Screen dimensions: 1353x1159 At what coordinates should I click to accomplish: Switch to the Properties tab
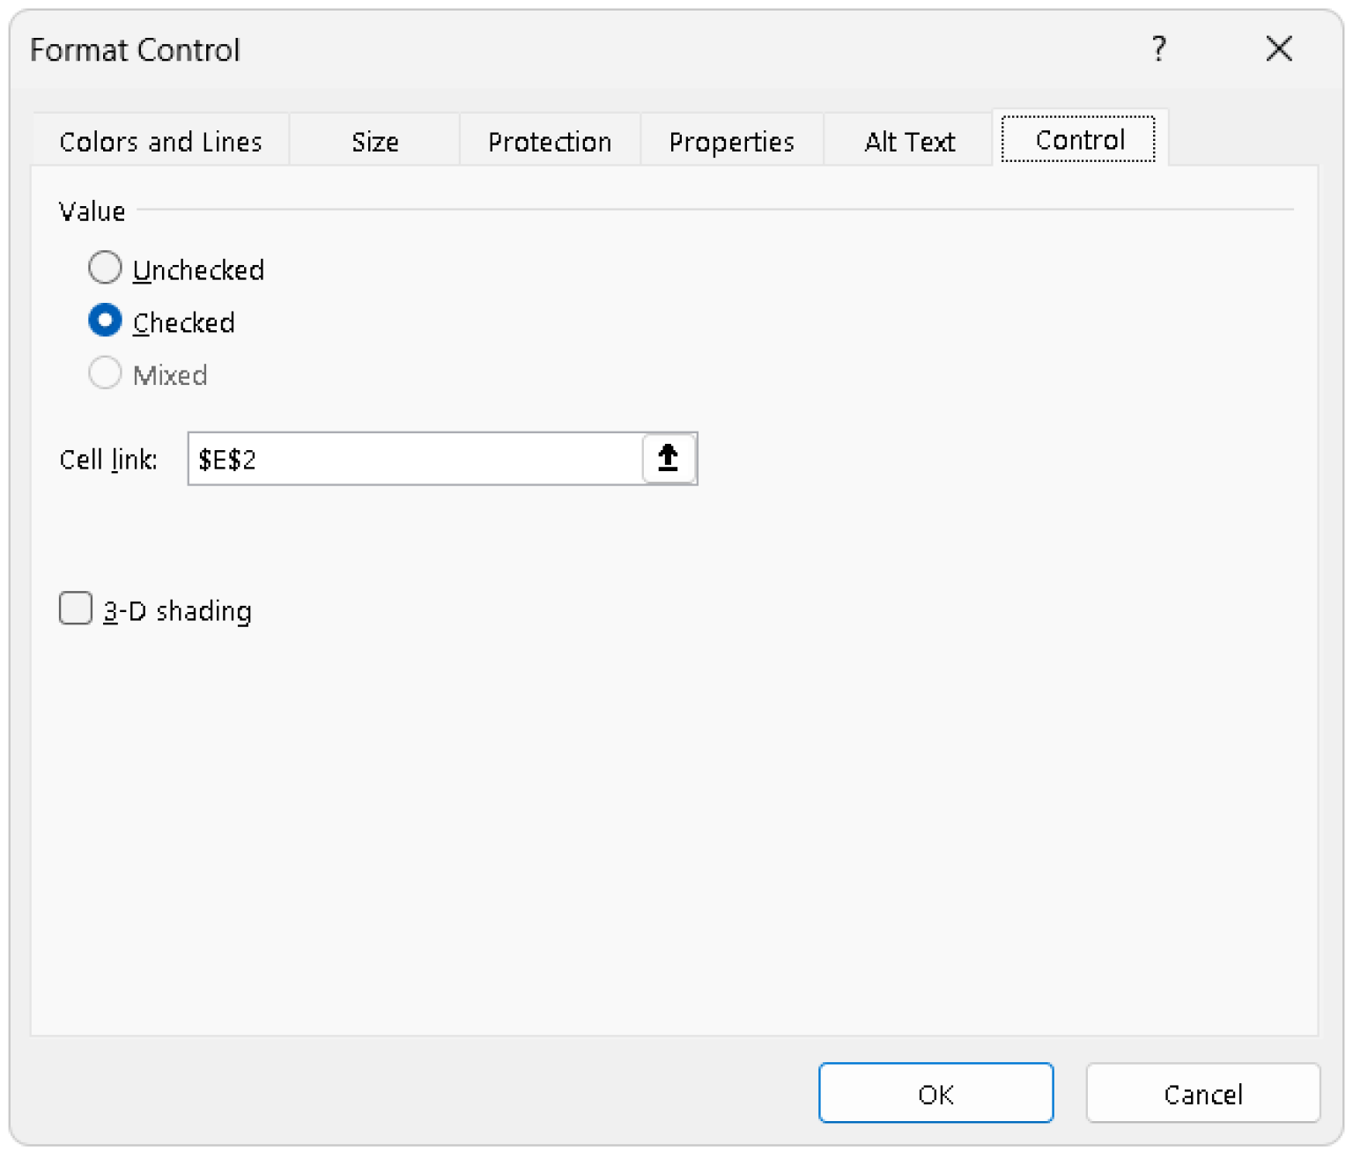(x=731, y=141)
